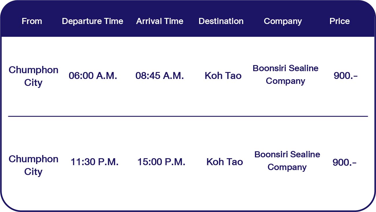Click the divider line between the rows
Image resolution: width=376 pixels, height=212 pixels.
[188, 116]
